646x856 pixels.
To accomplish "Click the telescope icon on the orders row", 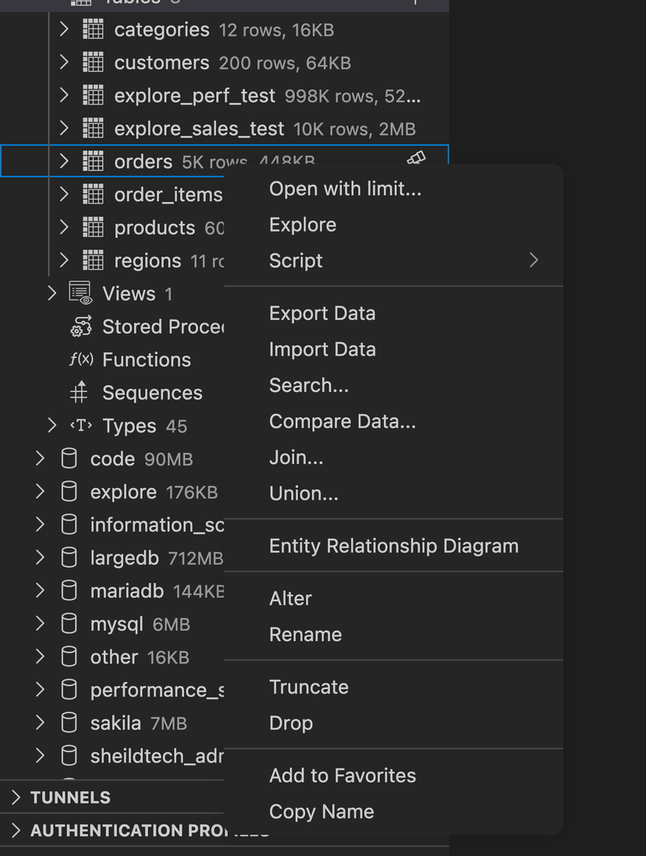I will click(417, 158).
